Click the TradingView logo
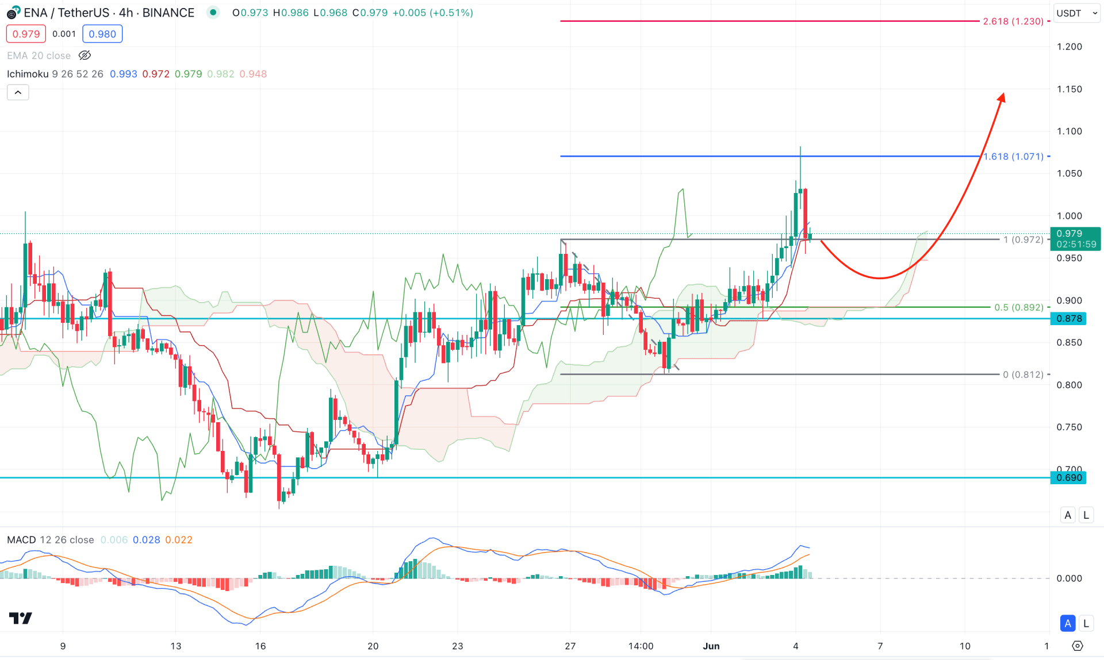The image size is (1104, 660). point(21,618)
